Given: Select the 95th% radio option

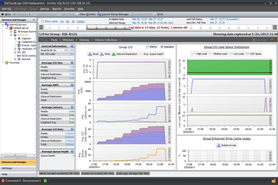Looking at the screenshot, I should click(x=147, y=47).
